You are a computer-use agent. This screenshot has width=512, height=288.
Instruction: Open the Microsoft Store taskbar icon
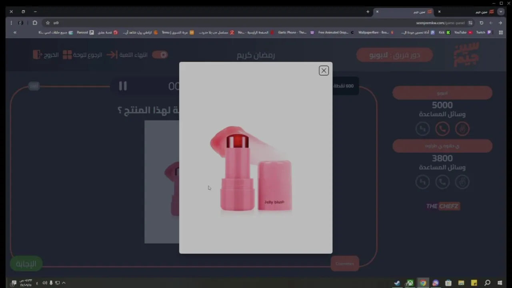(448, 283)
